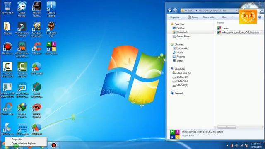
Task: Select Downloads under Favorites
Action: pos(181,32)
